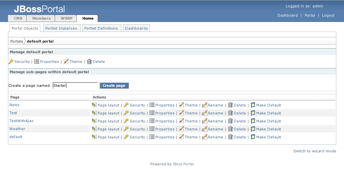
Task: Open the Weather page link
Action: [17, 129]
